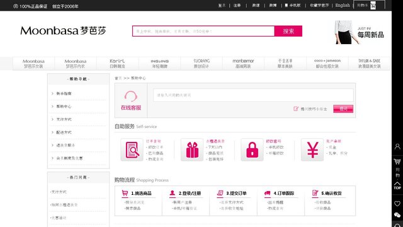Click third hot question about promotions
The width and height of the screenshot is (403, 227).
[59, 218]
